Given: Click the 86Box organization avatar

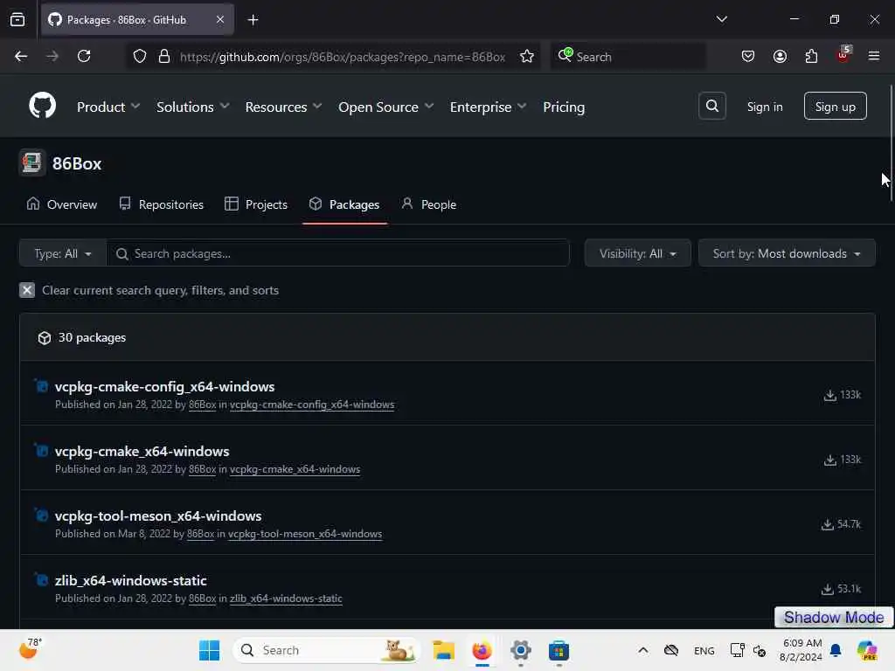Looking at the screenshot, I should tap(32, 163).
